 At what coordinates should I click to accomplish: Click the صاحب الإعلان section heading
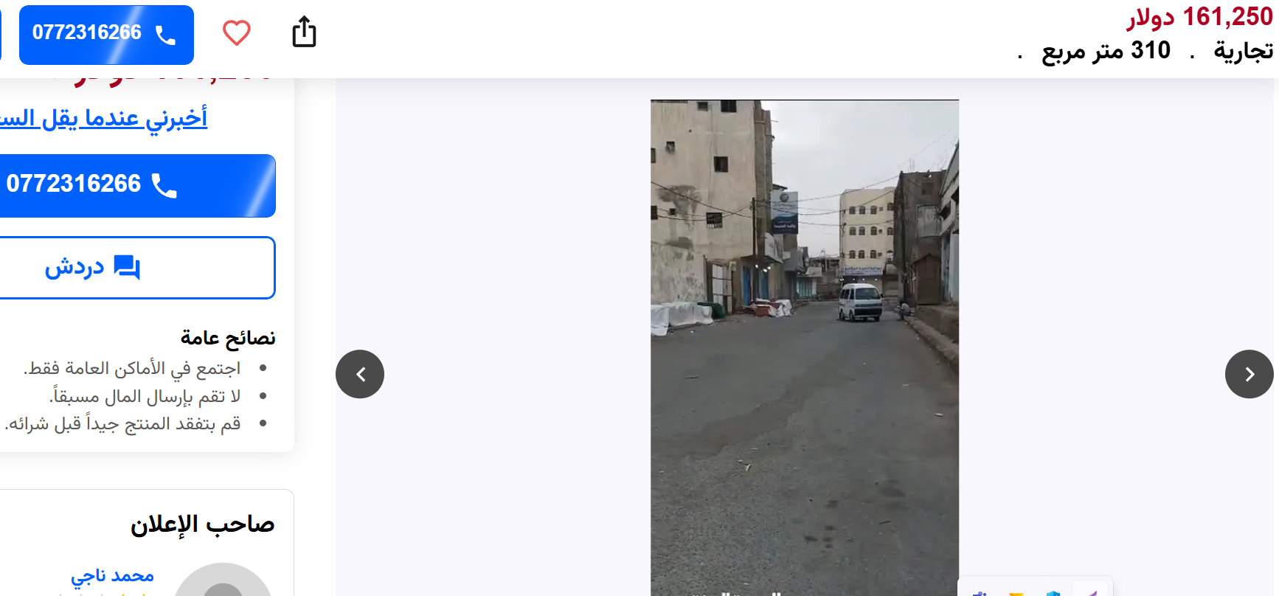202,524
